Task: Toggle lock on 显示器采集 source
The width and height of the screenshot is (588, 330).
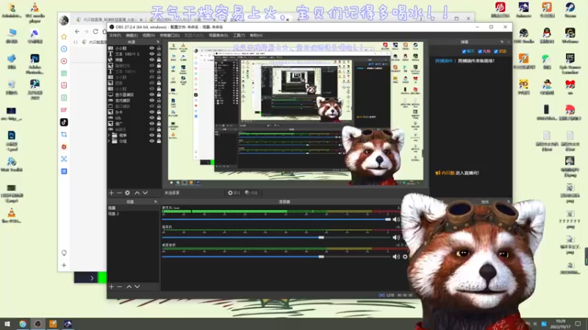Action: [x=159, y=95]
